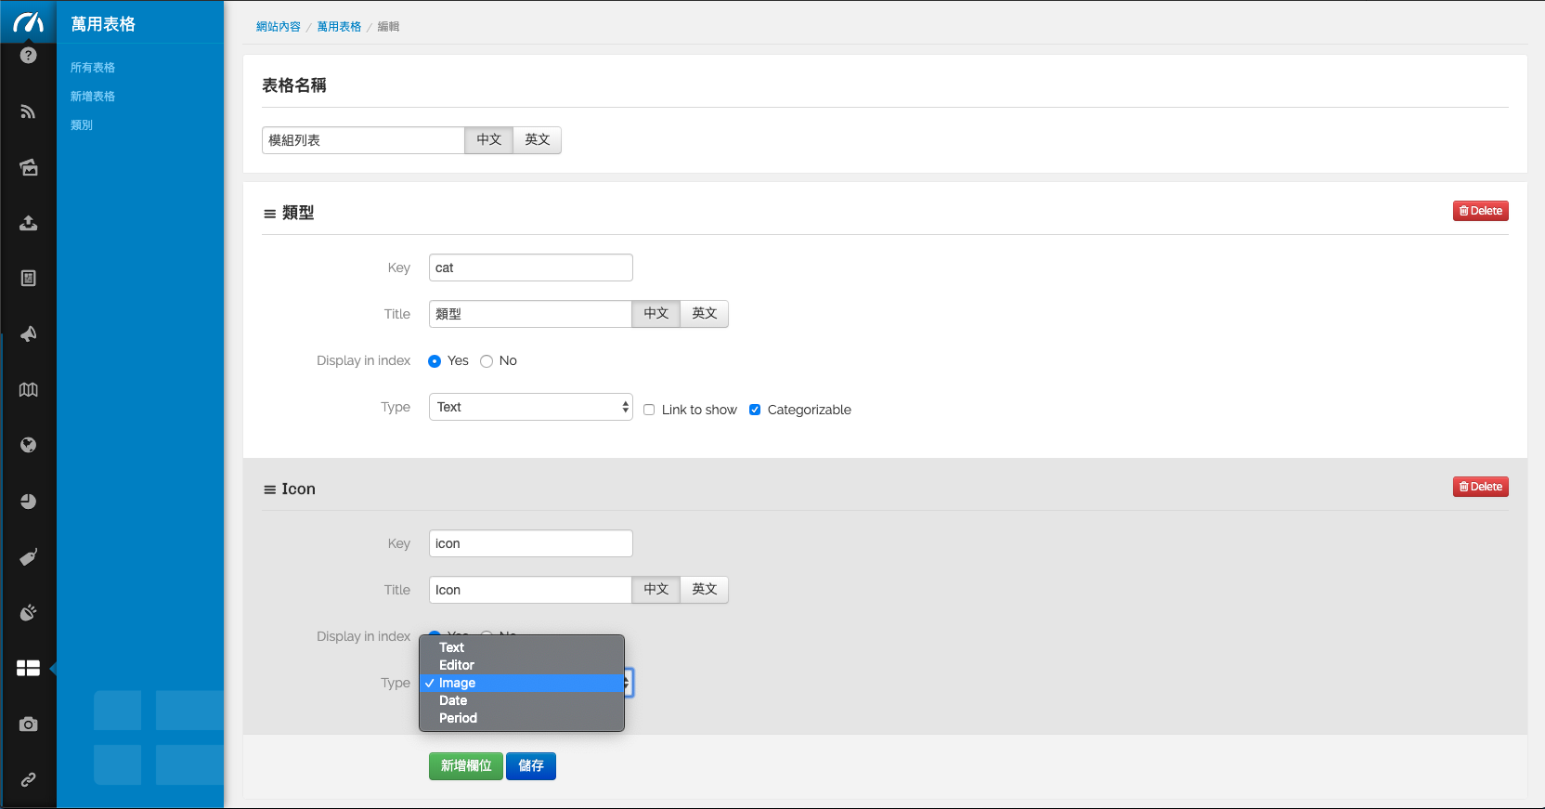Screen dimensions: 1545x809
Task: Click the chain link sidebar icon
Action: [x=28, y=779]
